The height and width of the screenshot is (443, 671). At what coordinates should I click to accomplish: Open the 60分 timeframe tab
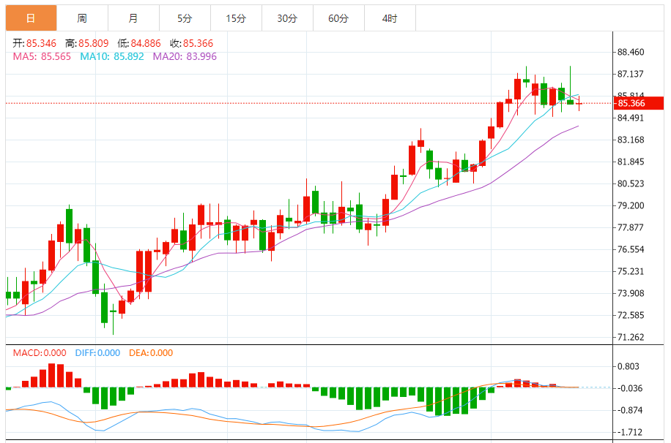(x=339, y=18)
